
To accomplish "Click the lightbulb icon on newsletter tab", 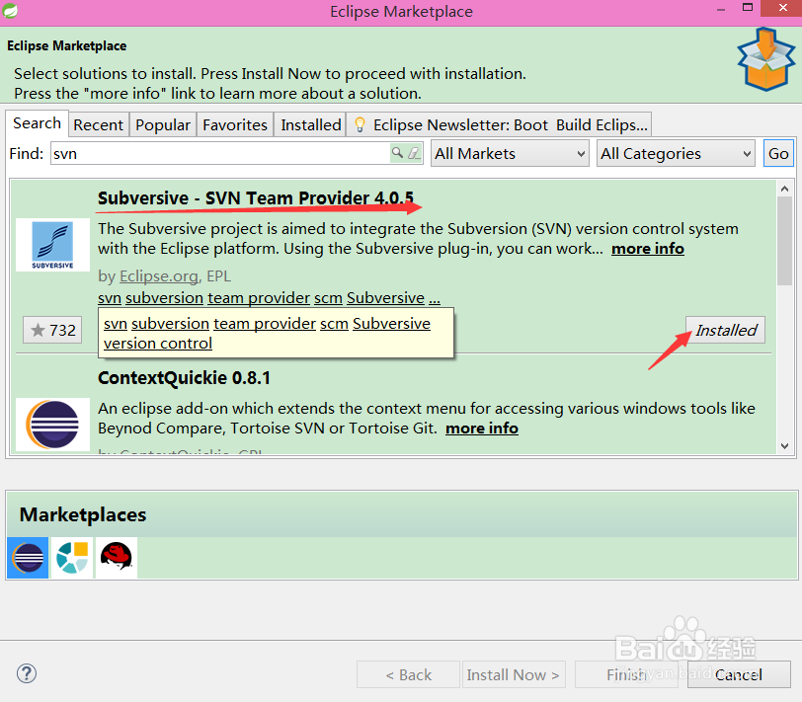I will click(361, 124).
